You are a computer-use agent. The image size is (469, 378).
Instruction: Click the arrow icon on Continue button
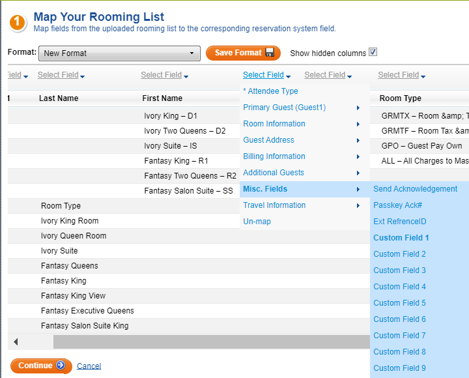[x=61, y=366]
